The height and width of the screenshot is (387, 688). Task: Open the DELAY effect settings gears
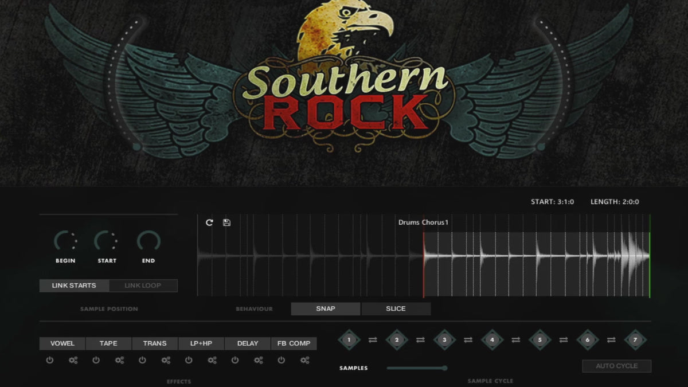(259, 361)
